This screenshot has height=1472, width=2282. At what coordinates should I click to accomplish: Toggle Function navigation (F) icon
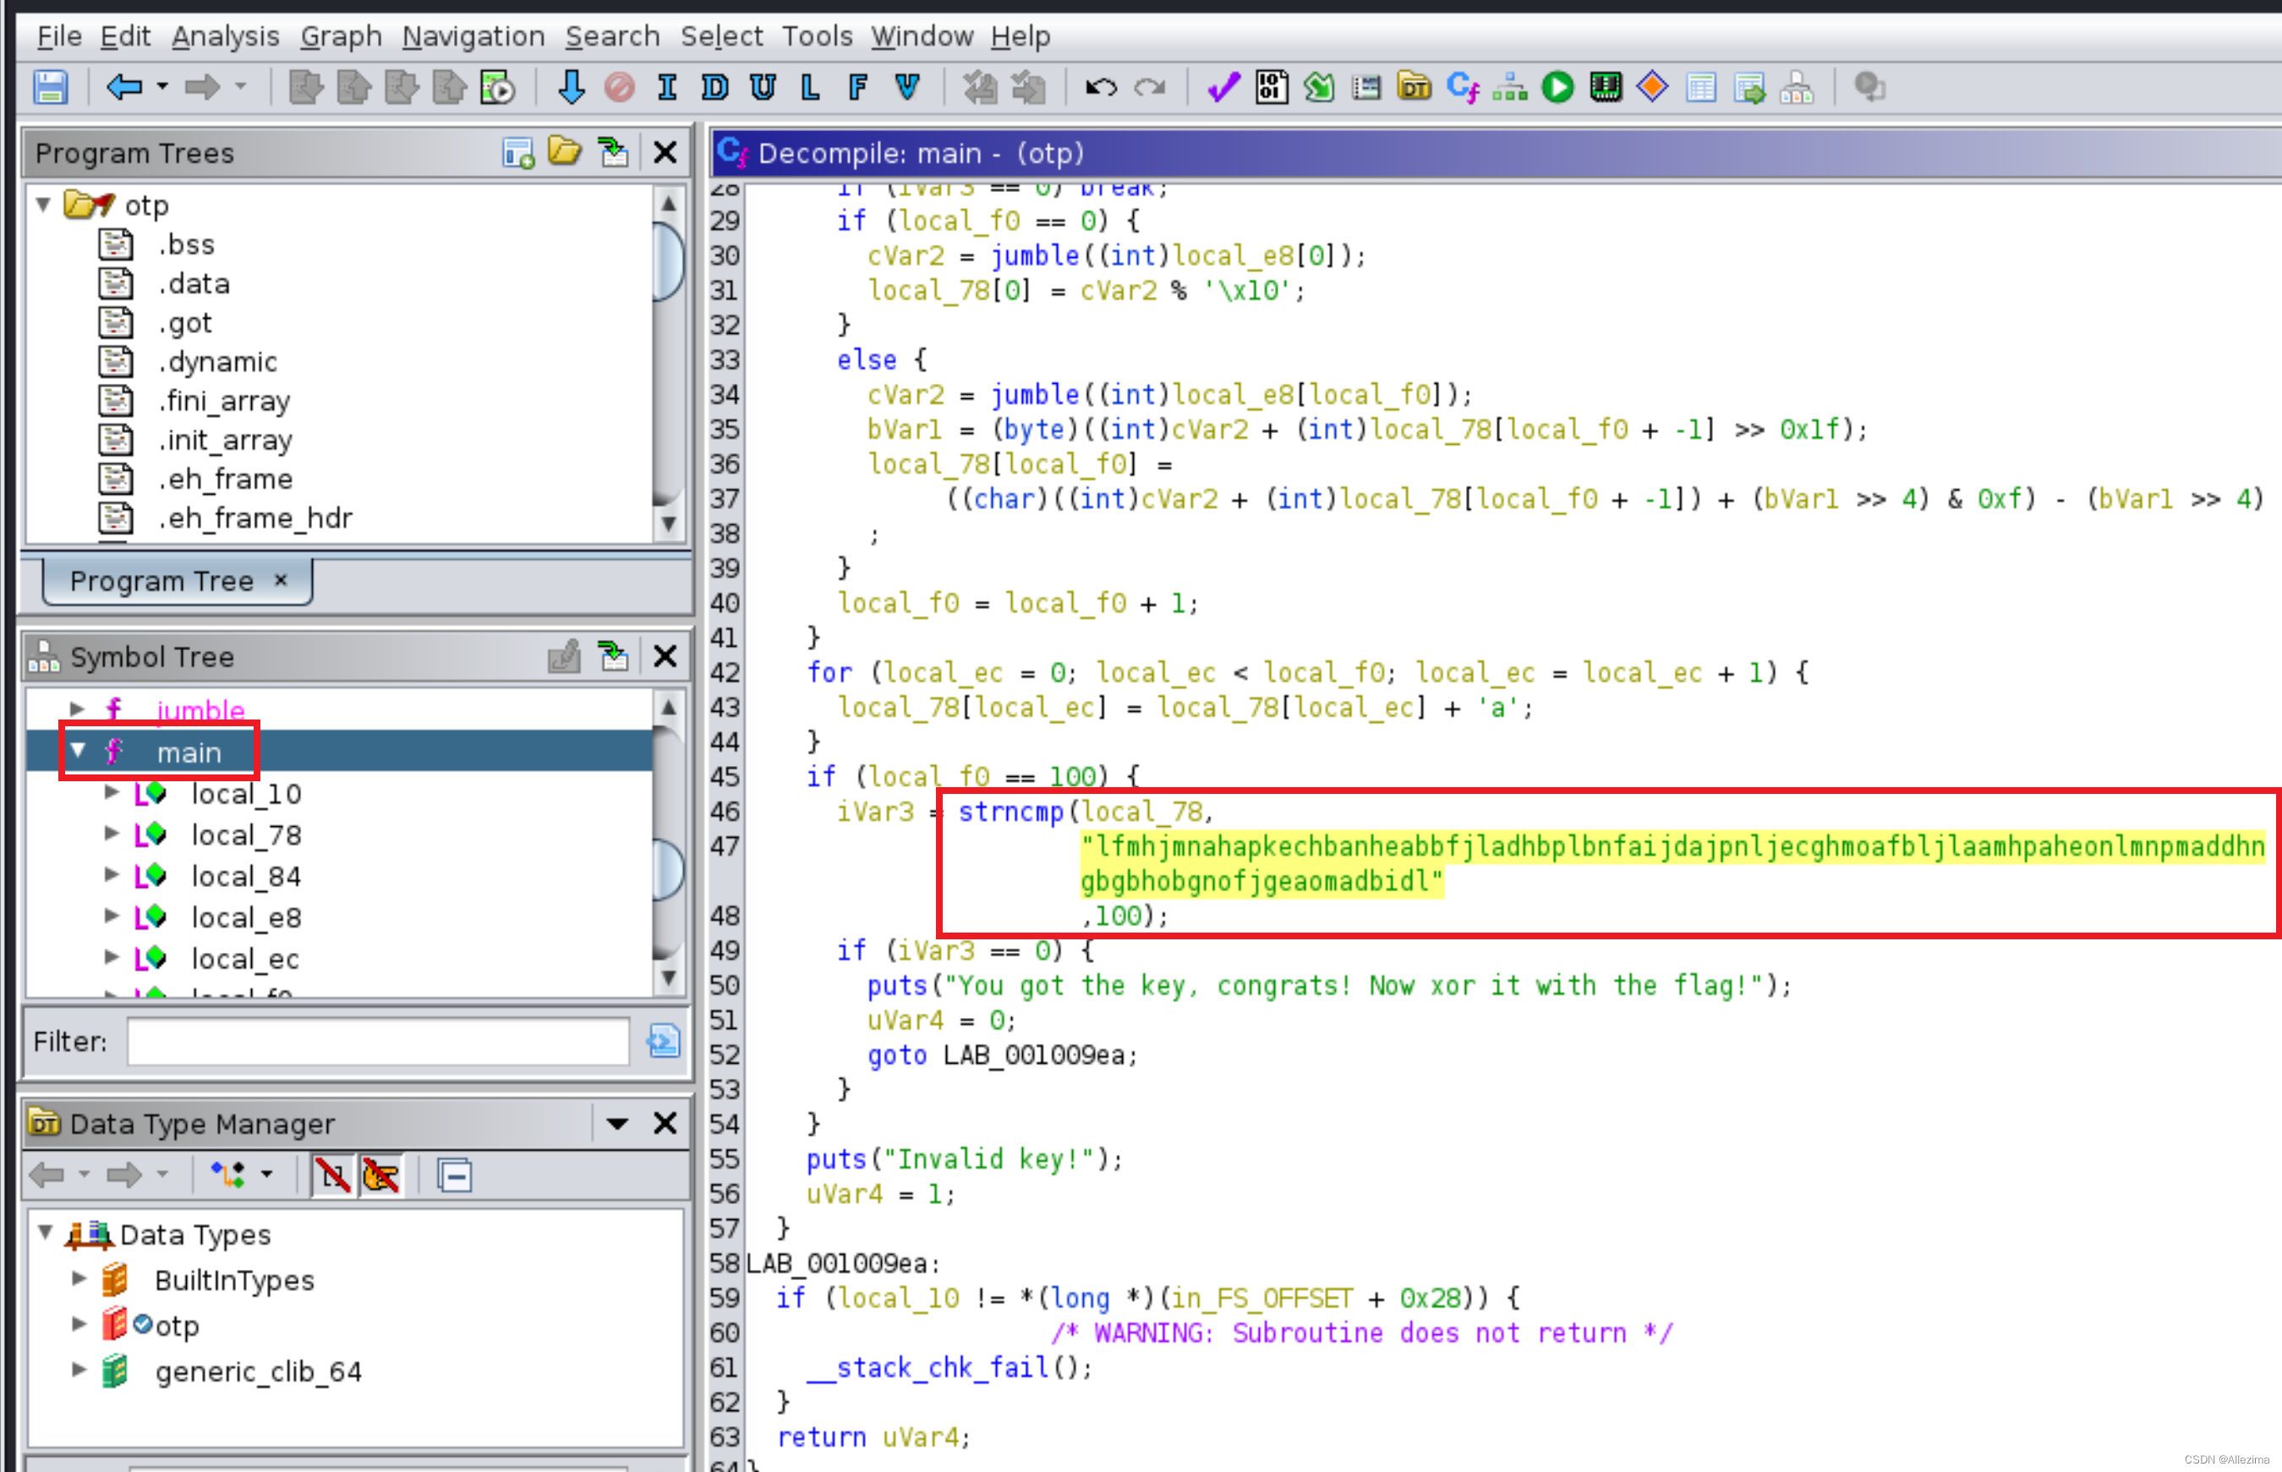[858, 88]
